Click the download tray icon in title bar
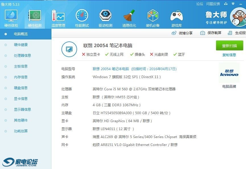 [x=226, y=4]
